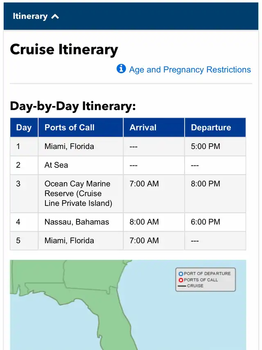
Task: Click the 5:00 PM departure time cell
Action: (206, 147)
